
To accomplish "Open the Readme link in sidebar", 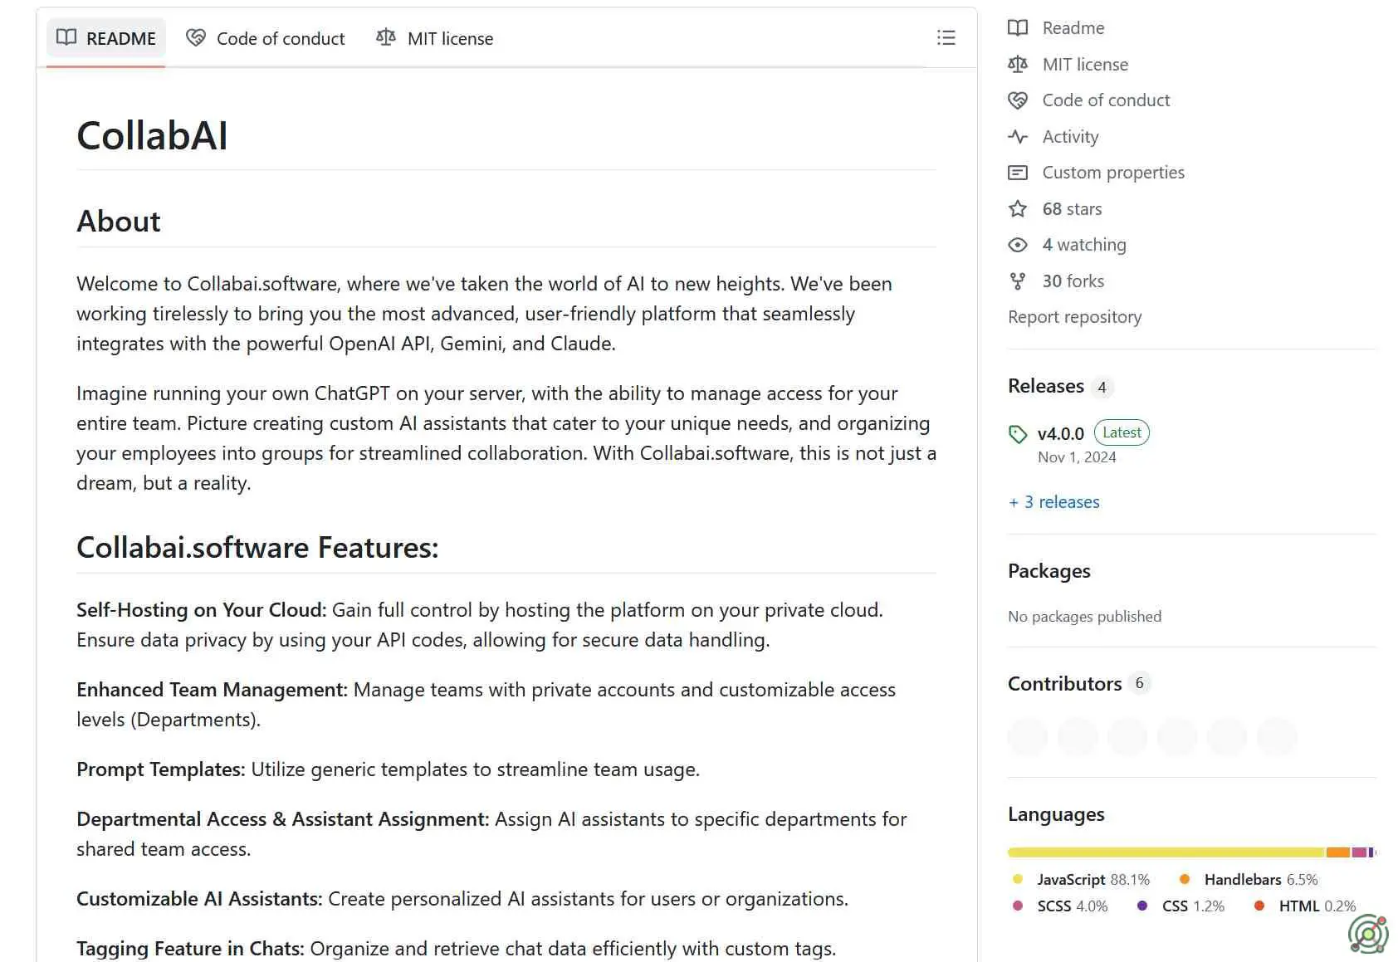I will click(1073, 27).
